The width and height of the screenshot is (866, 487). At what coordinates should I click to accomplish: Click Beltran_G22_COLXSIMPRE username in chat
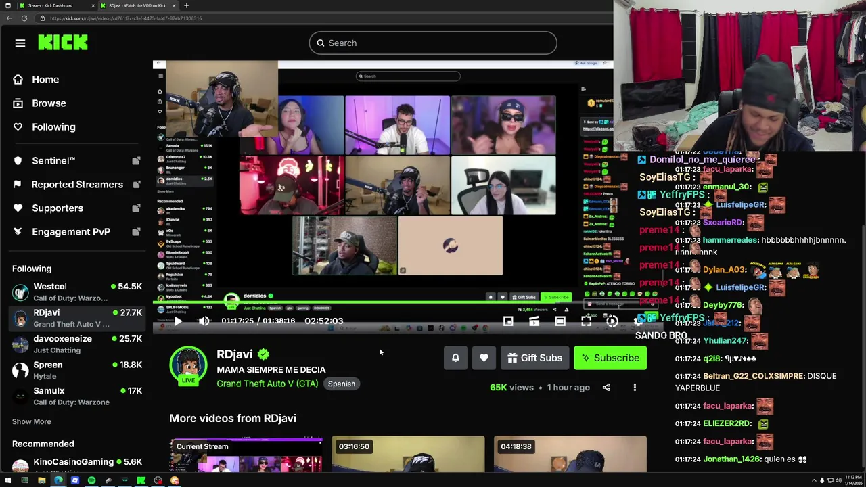point(754,376)
